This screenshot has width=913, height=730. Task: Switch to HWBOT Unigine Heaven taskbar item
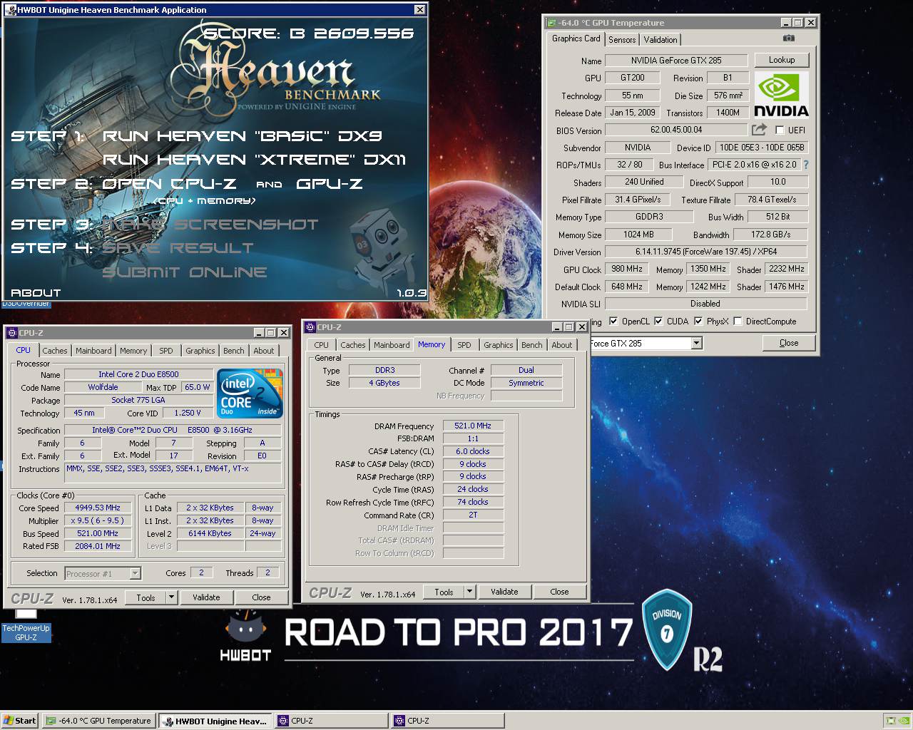(215, 721)
